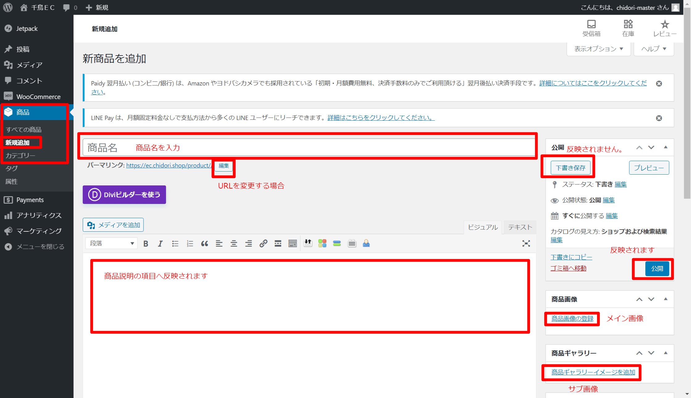Insert a hyperlink using the link icon
Viewport: 691px width, 398px height.
(263, 243)
